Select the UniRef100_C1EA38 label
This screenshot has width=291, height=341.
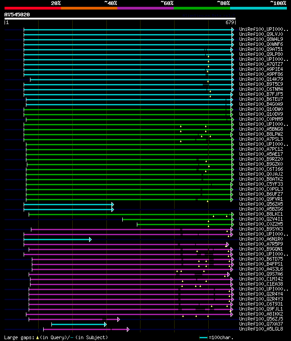click(261, 284)
